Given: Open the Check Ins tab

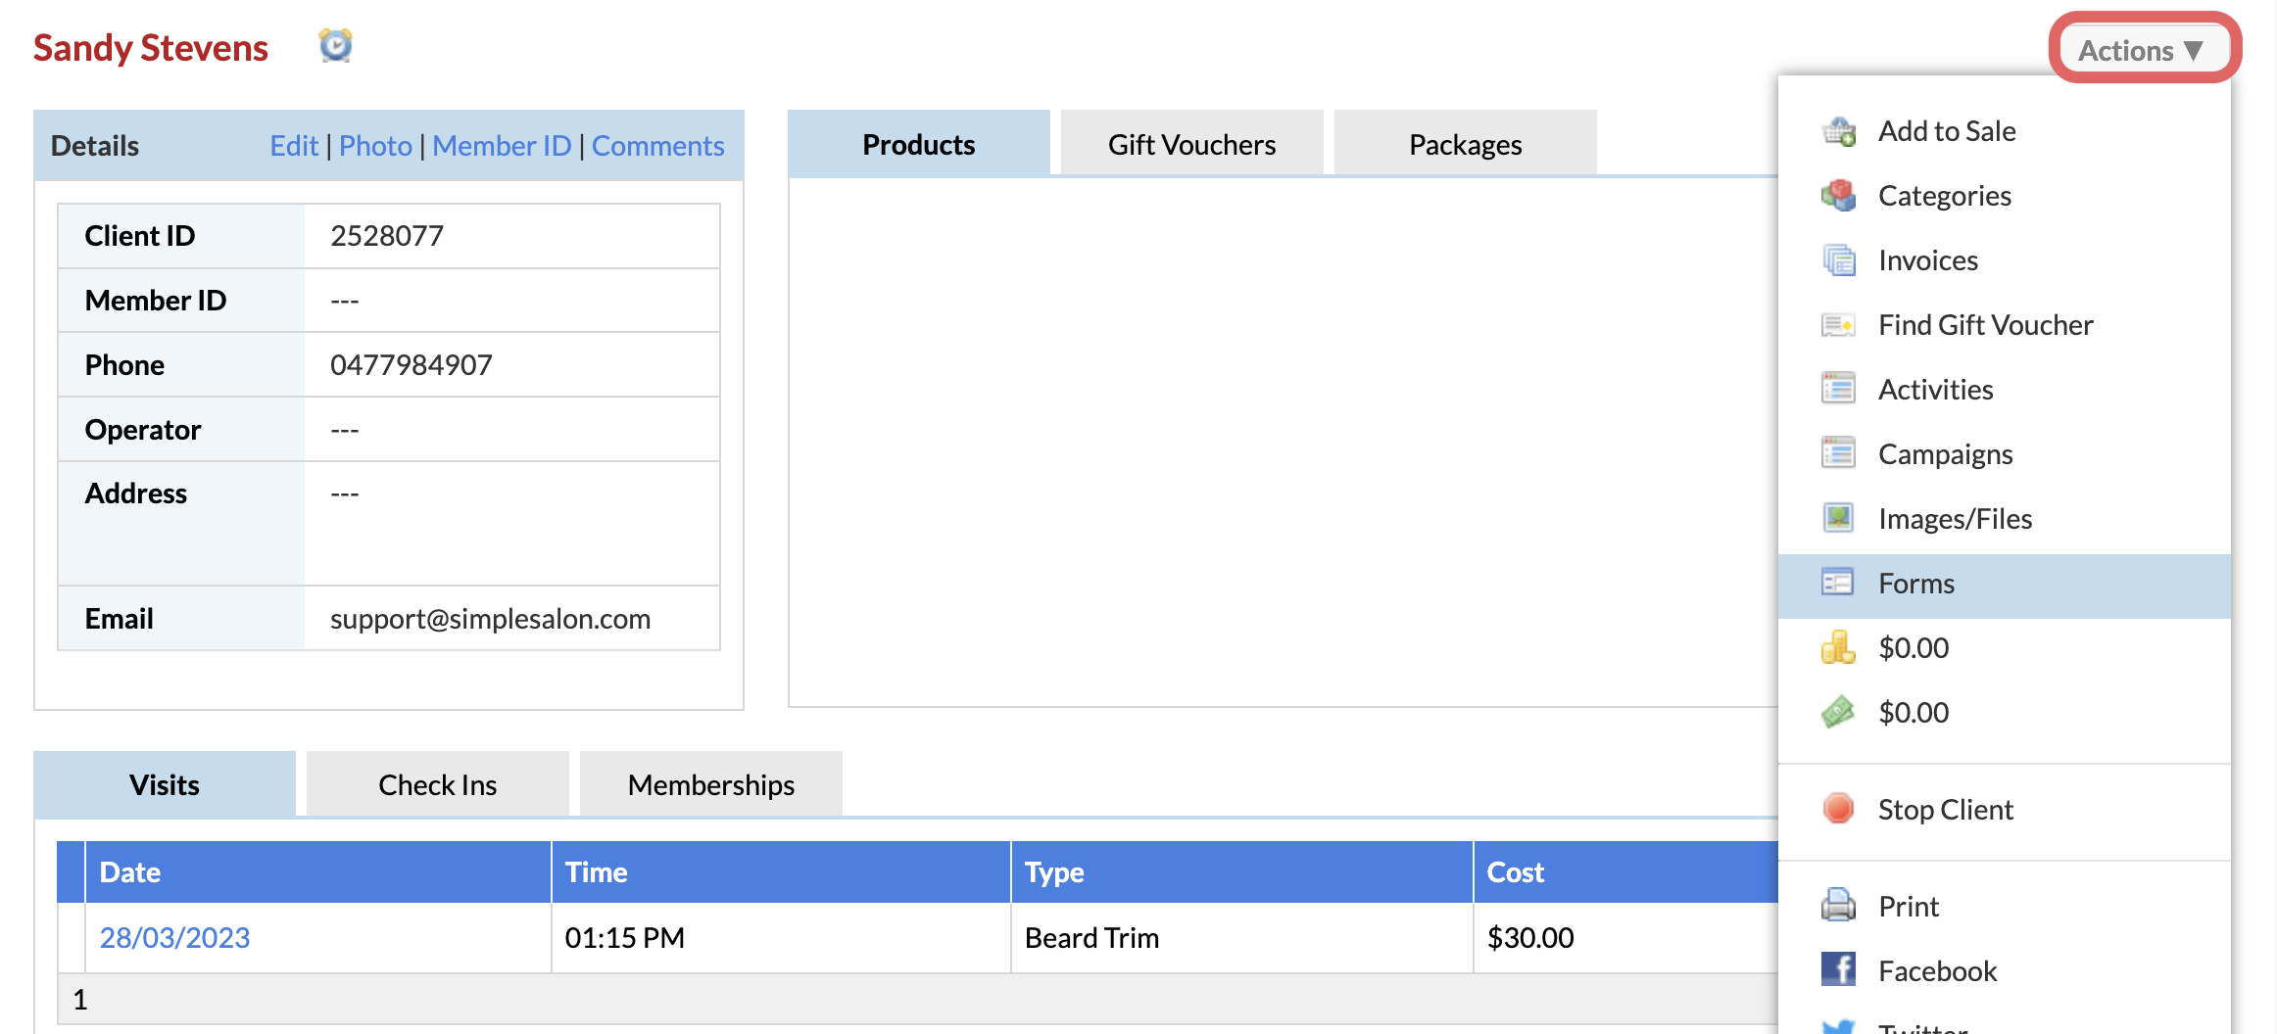Looking at the screenshot, I should 437,785.
